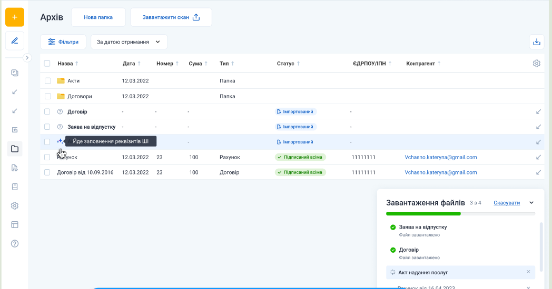Select Договір від 10.09.2016 checkbox
Image resolution: width=552 pixels, height=289 pixels.
point(47,172)
